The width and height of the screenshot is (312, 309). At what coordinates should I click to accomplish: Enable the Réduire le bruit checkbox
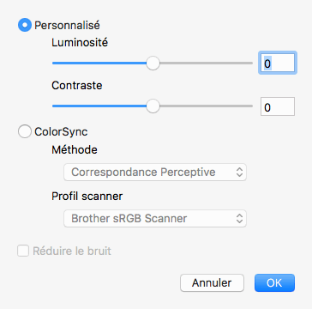tap(23, 251)
